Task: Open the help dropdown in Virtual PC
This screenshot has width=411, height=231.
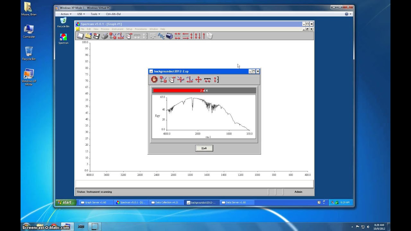Action: coord(348,14)
